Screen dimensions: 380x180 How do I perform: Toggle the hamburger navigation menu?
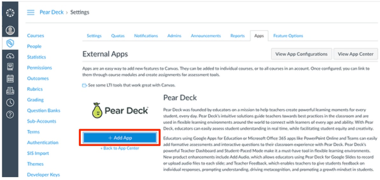pyautogui.click(x=31, y=12)
